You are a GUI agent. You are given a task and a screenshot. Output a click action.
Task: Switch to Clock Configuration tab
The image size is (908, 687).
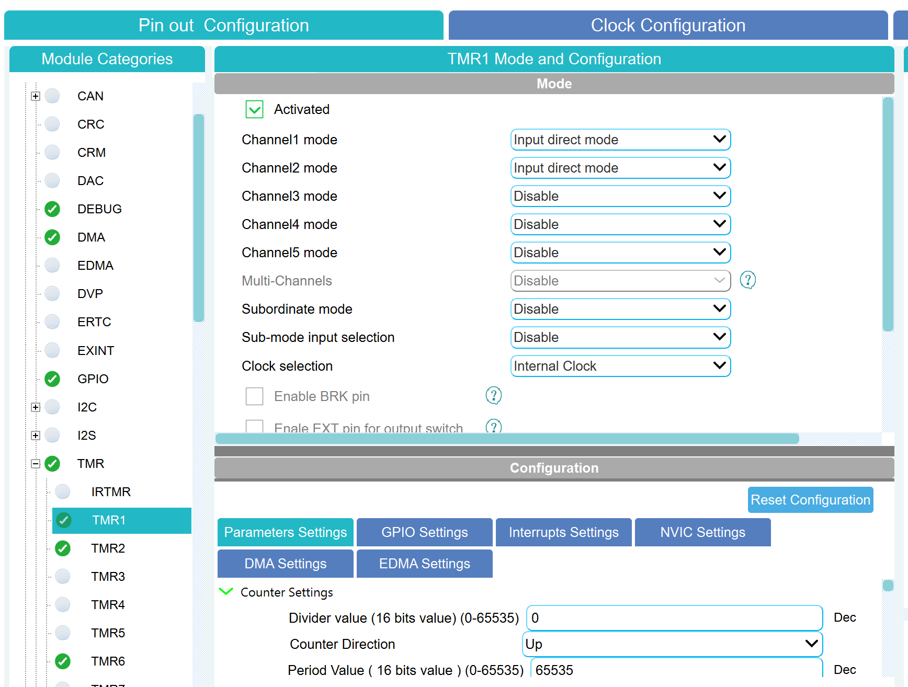coord(668,25)
